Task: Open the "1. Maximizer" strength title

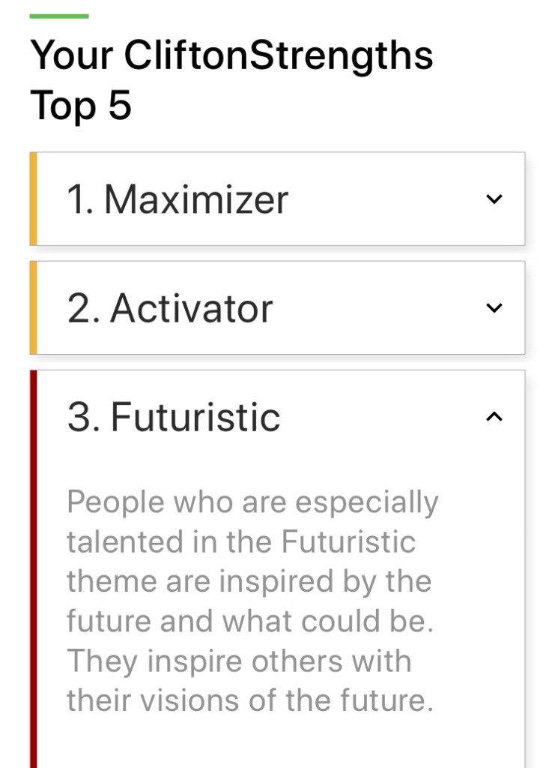Action: [178, 199]
